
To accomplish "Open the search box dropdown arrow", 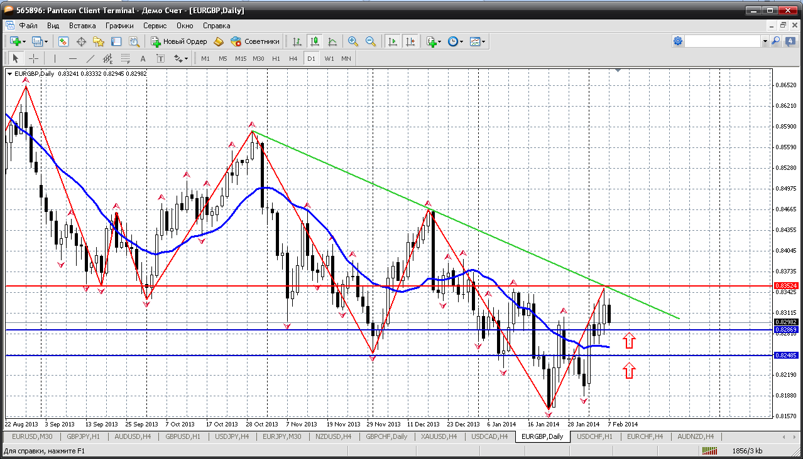I will pos(765,41).
